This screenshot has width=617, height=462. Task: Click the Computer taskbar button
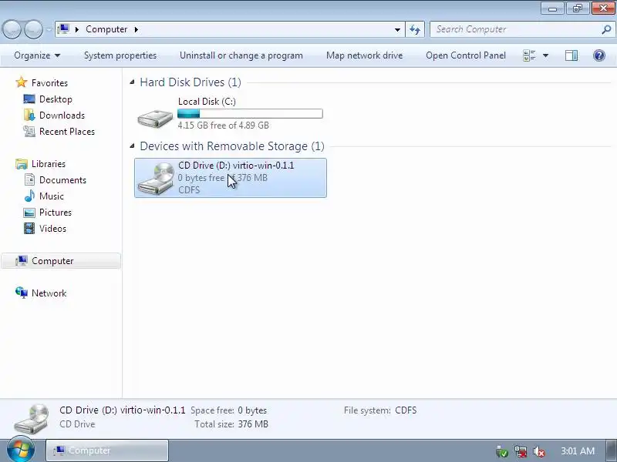107,450
